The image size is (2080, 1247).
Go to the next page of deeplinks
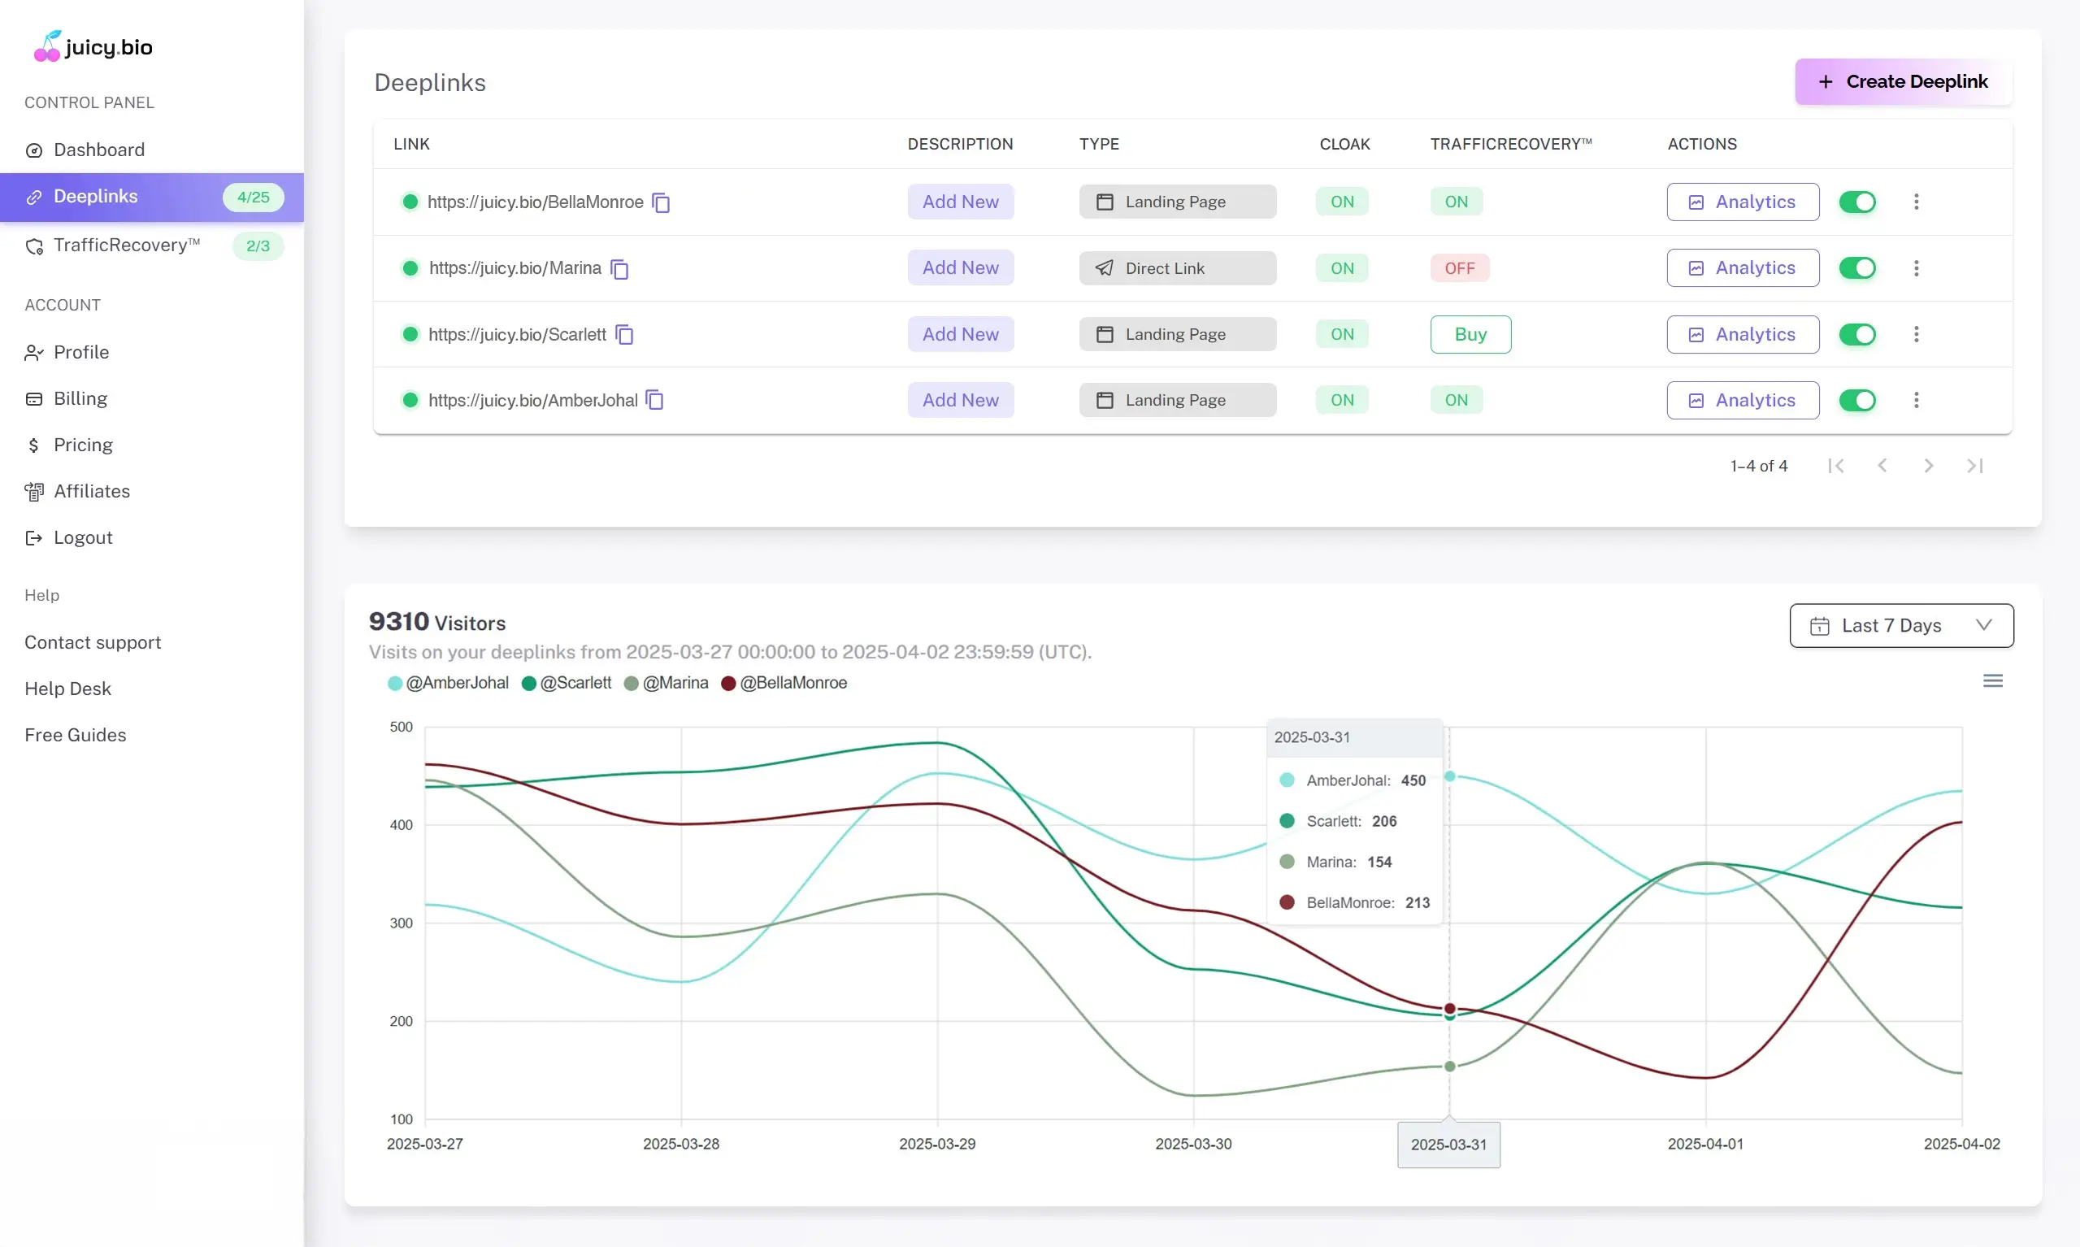(x=1928, y=466)
